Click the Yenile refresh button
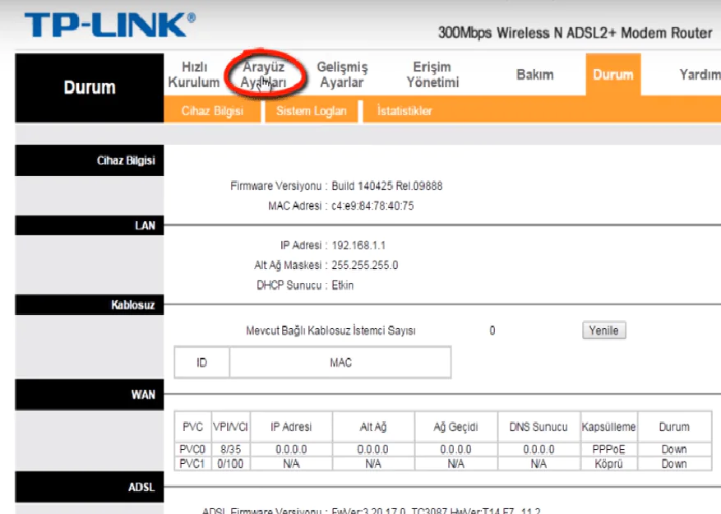Image resolution: width=721 pixels, height=514 pixels. [603, 330]
